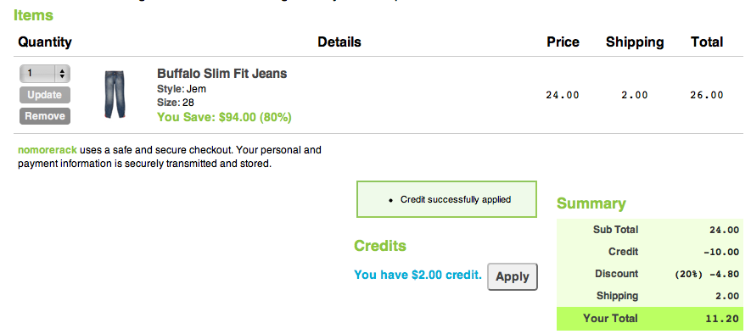Select the Details column header
Screen dimensions: 751x334
click(x=339, y=42)
